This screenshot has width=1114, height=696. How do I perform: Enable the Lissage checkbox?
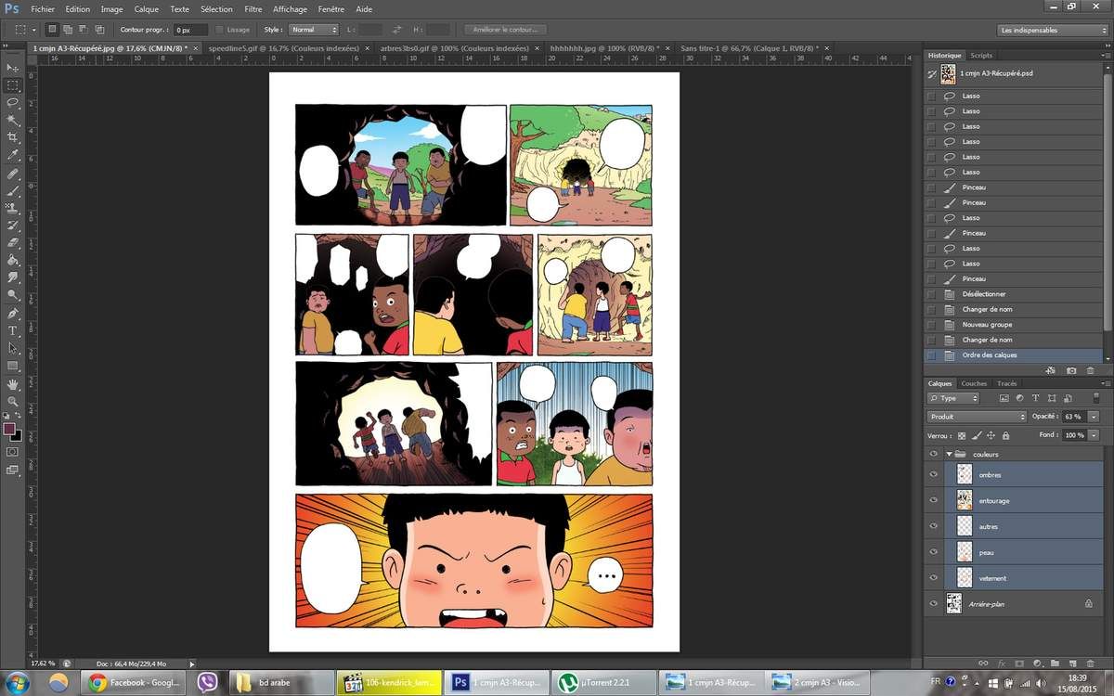pos(217,29)
